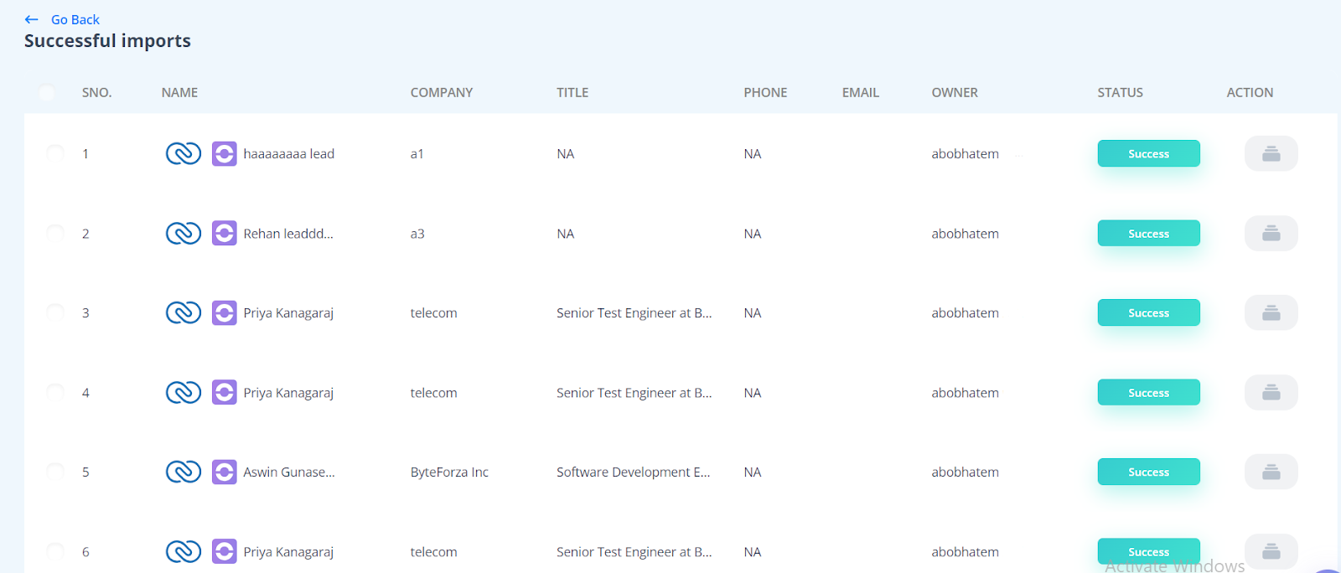
Task: Click the purple CRM icon beside Rehan leaddd
Action: tap(224, 233)
